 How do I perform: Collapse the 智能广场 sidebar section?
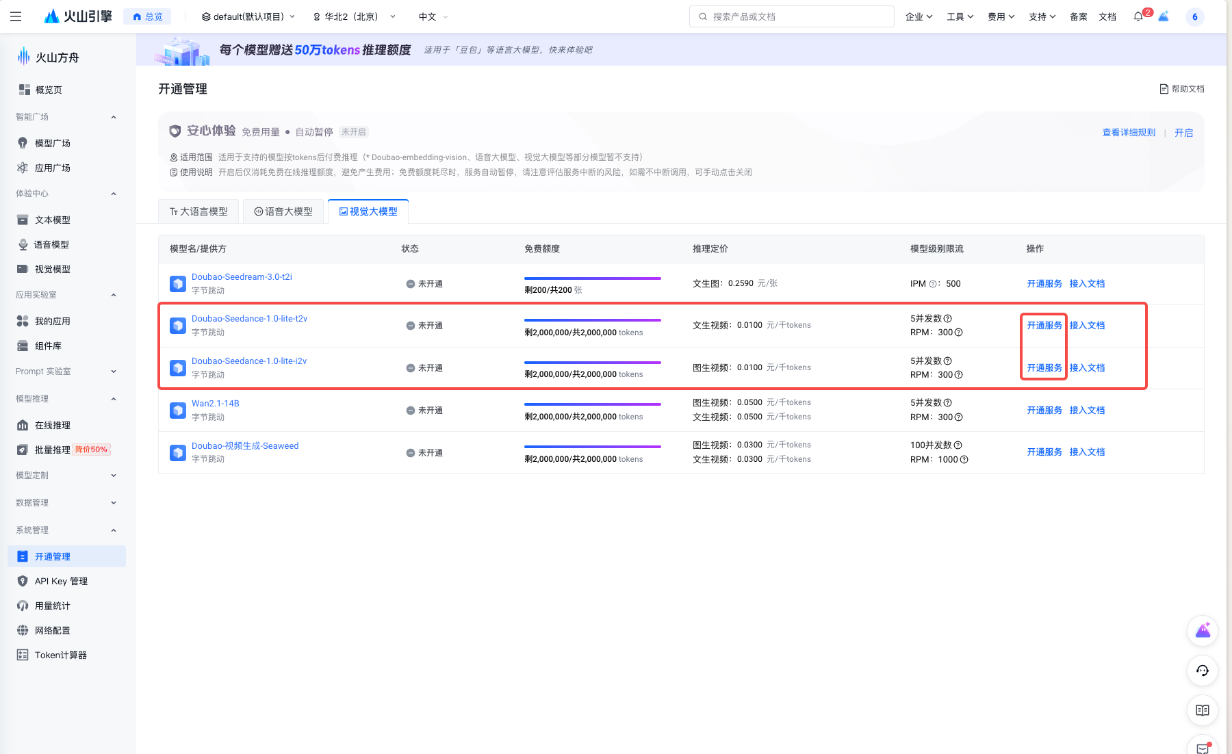click(114, 117)
